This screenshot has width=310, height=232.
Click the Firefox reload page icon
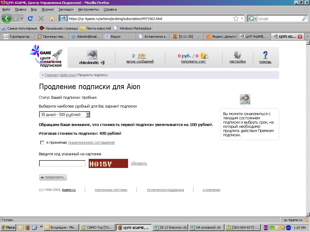30,18
